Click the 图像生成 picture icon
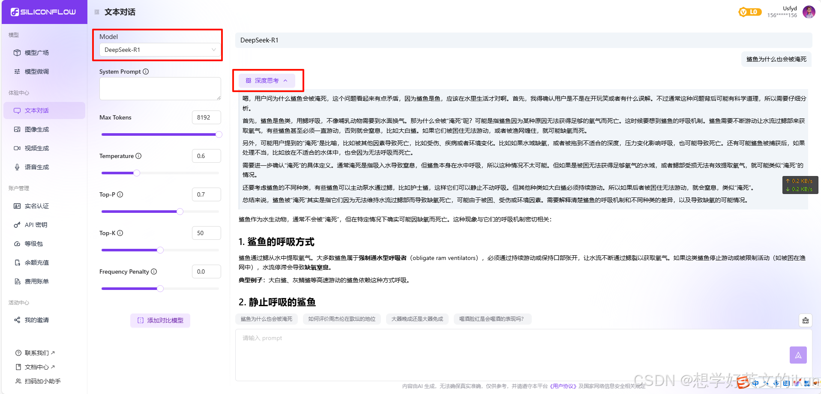 pyautogui.click(x=17, y=129)
